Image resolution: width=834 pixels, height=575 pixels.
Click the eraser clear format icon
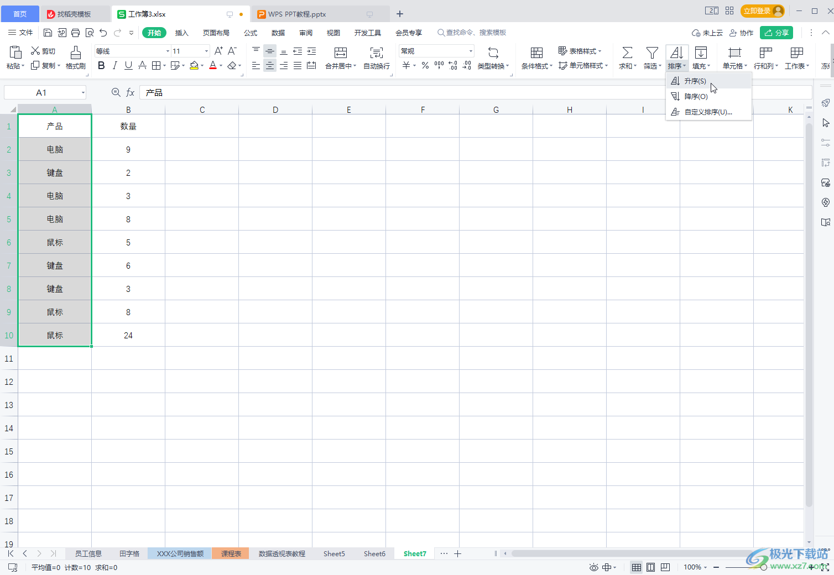click(x=232, y=66)
